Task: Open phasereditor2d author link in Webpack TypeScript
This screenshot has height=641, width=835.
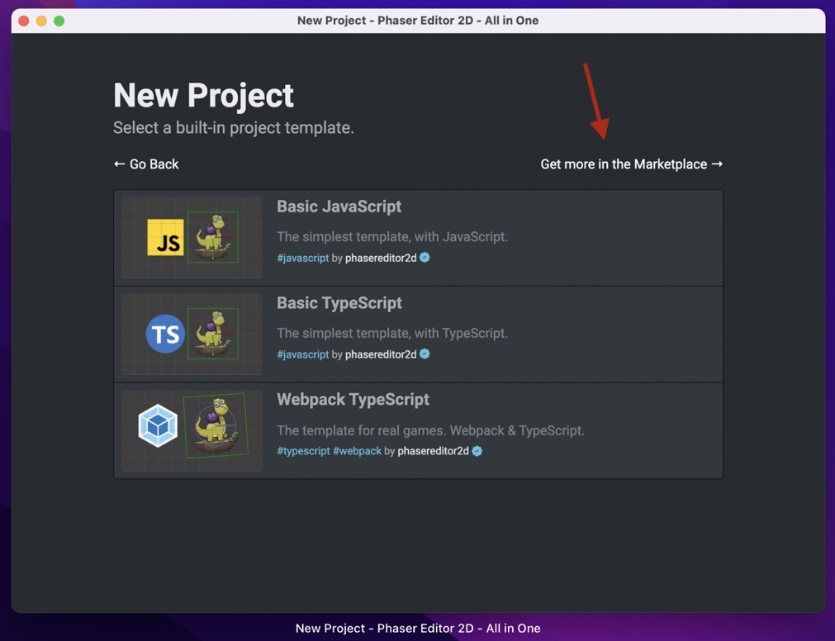Action: (433, 451)
